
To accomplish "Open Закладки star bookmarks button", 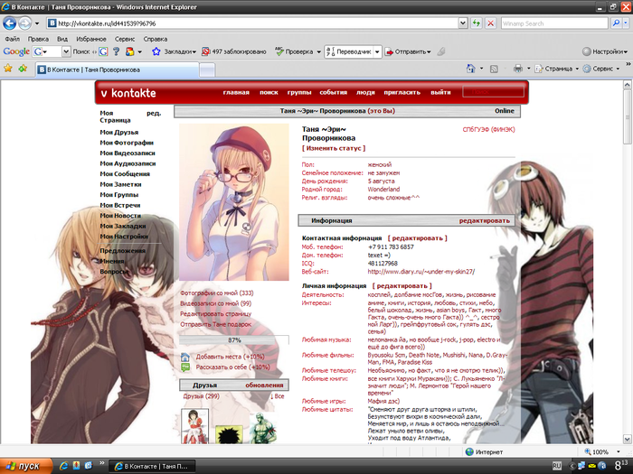I will (174, 51).
